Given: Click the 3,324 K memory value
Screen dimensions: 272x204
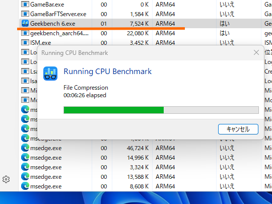Looking at the screenshot, I should coord(140,167).
